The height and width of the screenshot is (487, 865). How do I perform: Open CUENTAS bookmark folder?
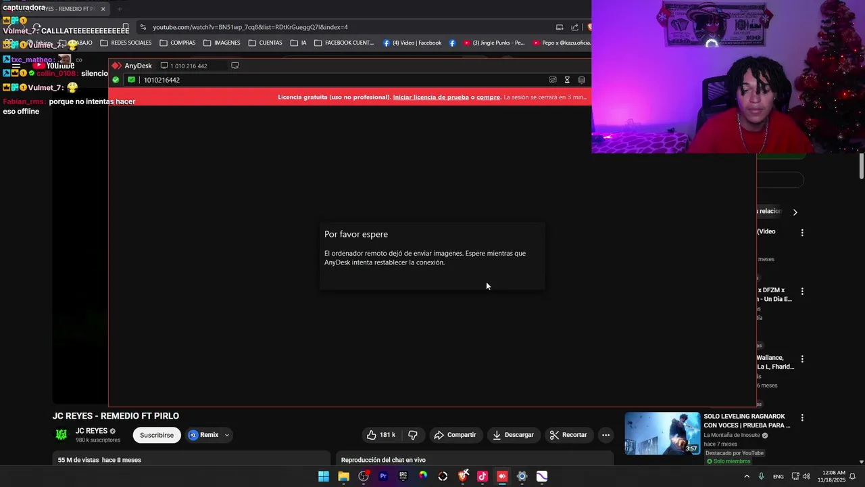265,43
